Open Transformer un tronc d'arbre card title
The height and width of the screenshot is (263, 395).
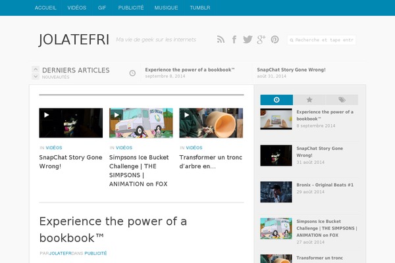tap(211, 162)
